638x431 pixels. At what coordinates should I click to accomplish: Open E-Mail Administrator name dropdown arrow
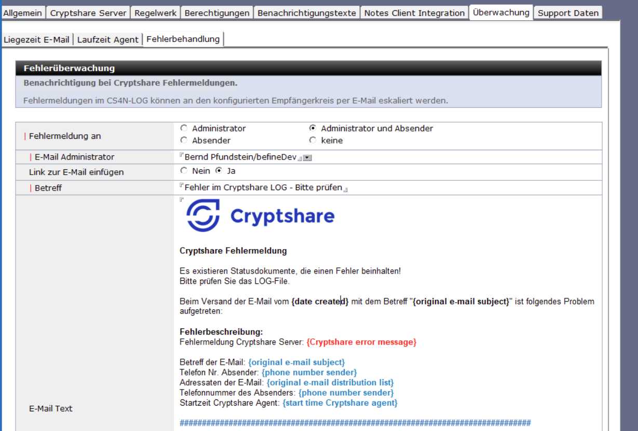307,157
